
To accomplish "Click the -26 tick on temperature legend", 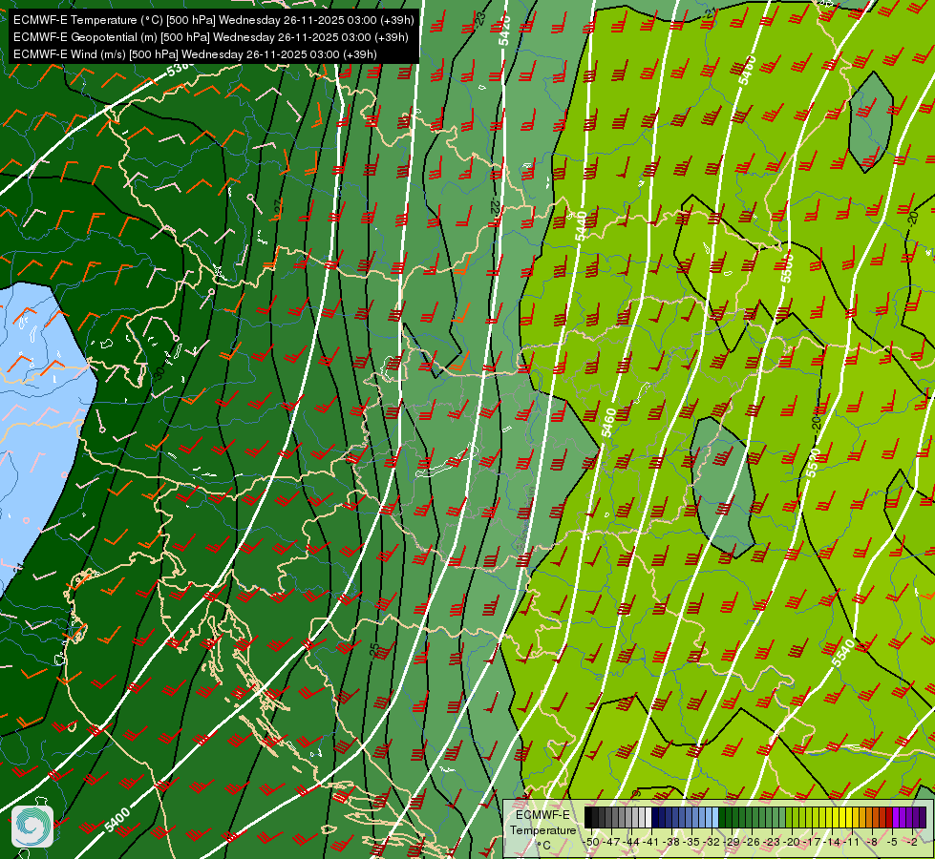I will coord(754,842).
